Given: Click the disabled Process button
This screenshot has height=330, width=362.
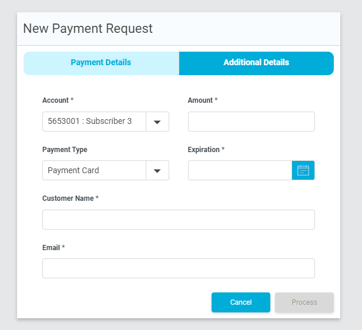Looking at the screenshot, I should point(304,302).
